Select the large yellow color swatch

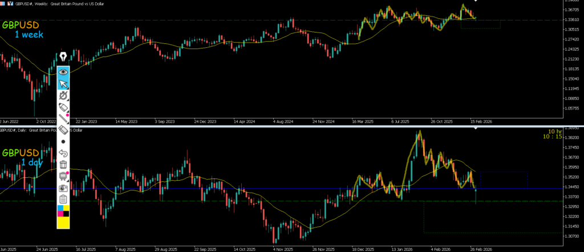tap(63, 222)
